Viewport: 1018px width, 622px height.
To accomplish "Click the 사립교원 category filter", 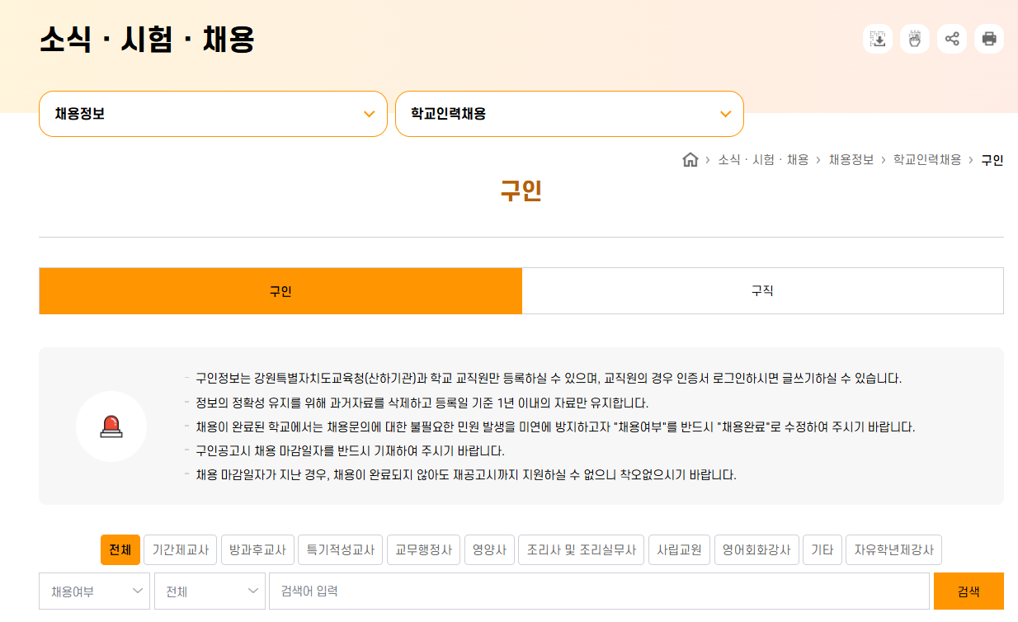I will (679, 549).
